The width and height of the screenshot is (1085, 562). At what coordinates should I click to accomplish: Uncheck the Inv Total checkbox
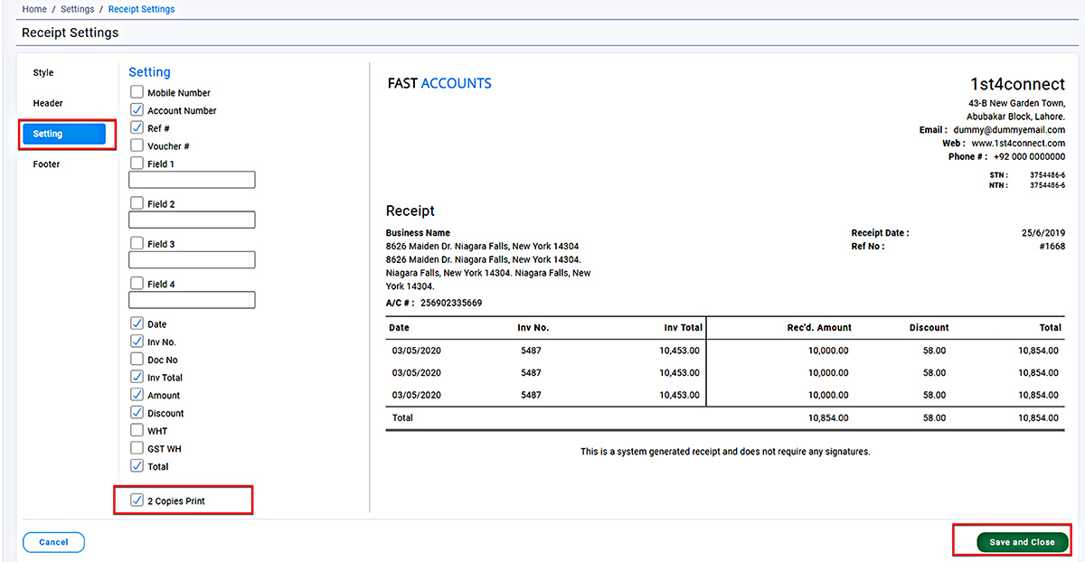pos(137,377)
